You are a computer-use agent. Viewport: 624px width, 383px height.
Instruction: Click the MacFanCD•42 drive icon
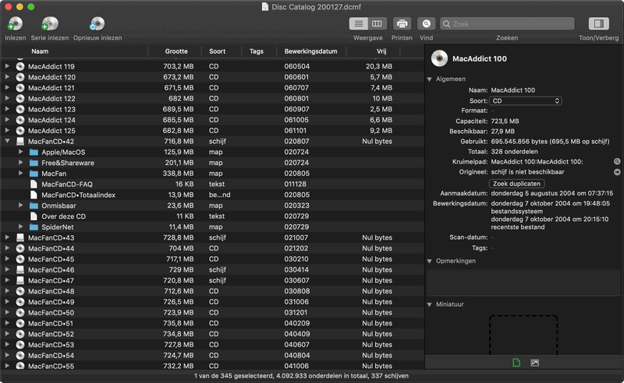[x=20, y=141]
